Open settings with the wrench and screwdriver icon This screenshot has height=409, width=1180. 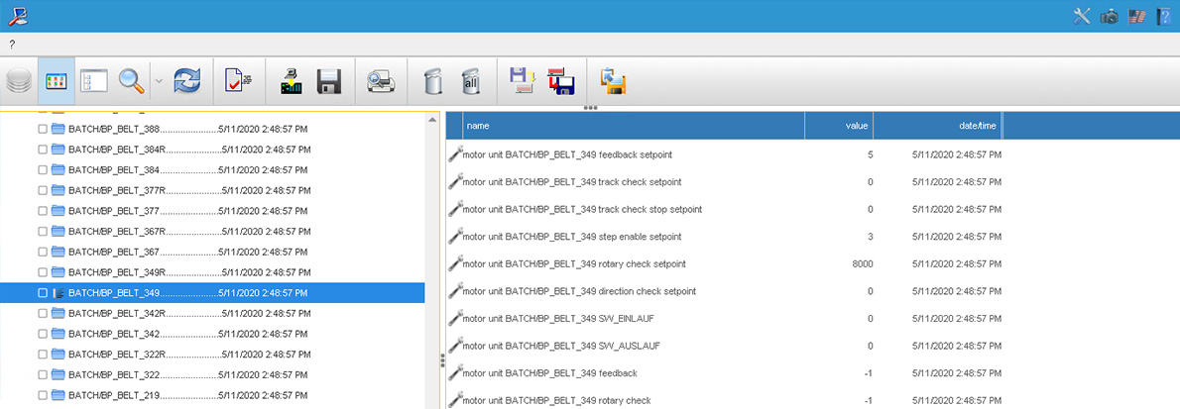(x=1082, y=16)
